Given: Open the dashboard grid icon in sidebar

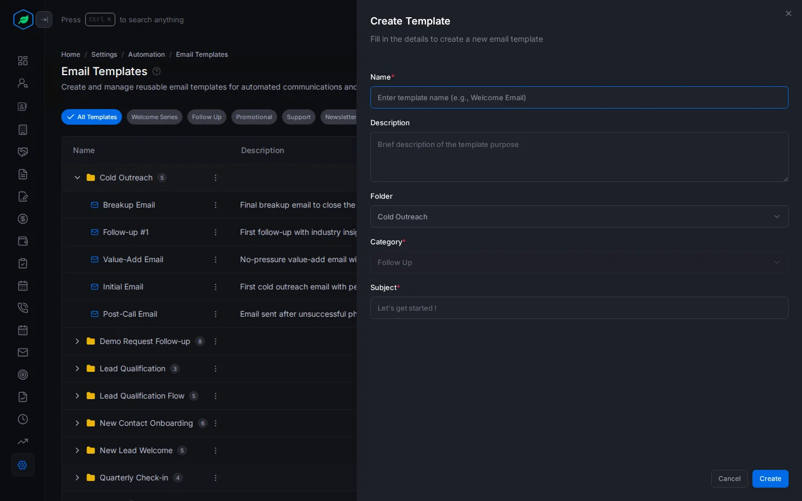Looking at the screenshot, I should click(23, 61).
